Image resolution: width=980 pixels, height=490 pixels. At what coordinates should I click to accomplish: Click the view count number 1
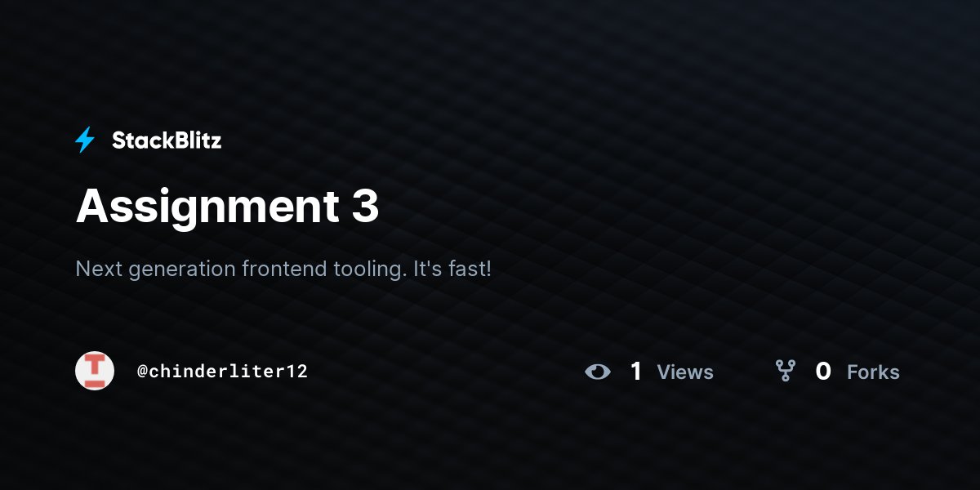pos(636,372)
